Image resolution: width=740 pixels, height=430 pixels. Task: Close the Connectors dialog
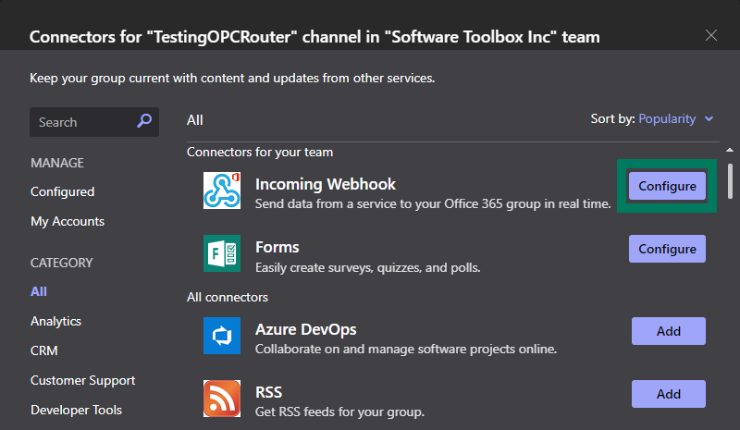pyautogui.click(x=710, y=35)
